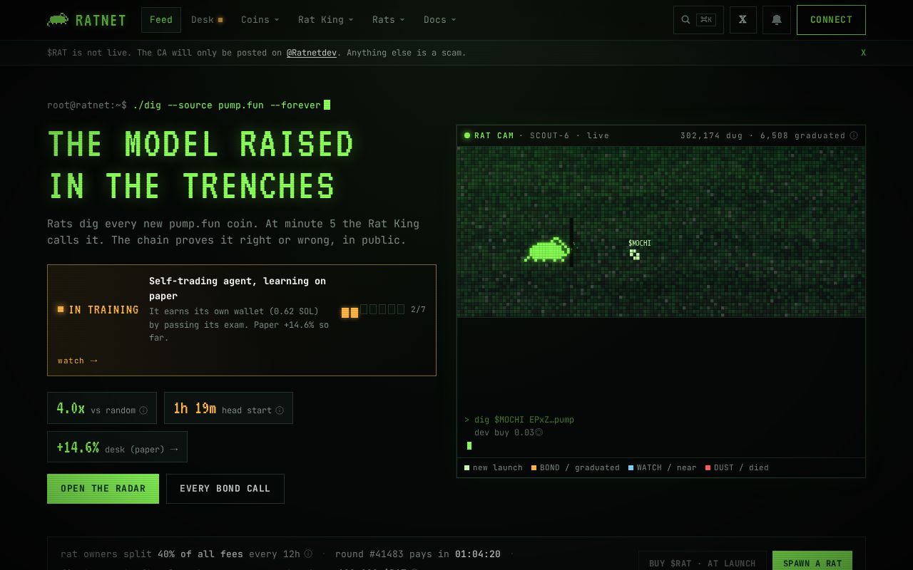This screenshot has height=570, width=913.
Task: Expand the Docs dropdown menu
Action: 439,20
